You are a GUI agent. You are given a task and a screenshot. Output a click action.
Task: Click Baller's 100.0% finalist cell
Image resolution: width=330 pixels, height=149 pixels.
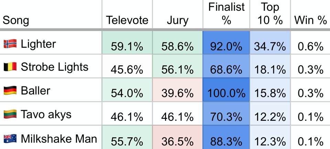pyautogui.click(x=226, y=90)
